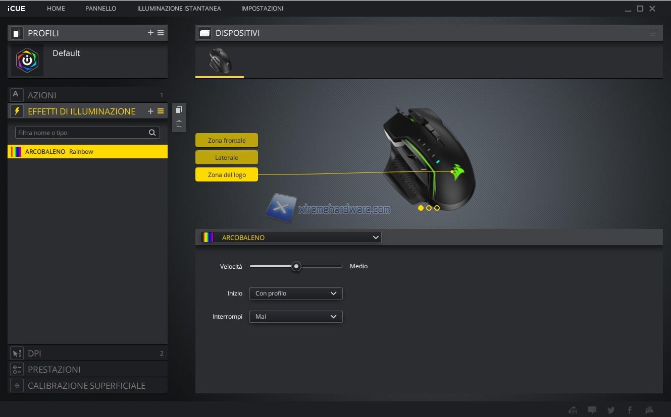Open the ARCOBALENO effect type dropdown
The width and height of the screenshot is (671, 417).
click(290, 237)
